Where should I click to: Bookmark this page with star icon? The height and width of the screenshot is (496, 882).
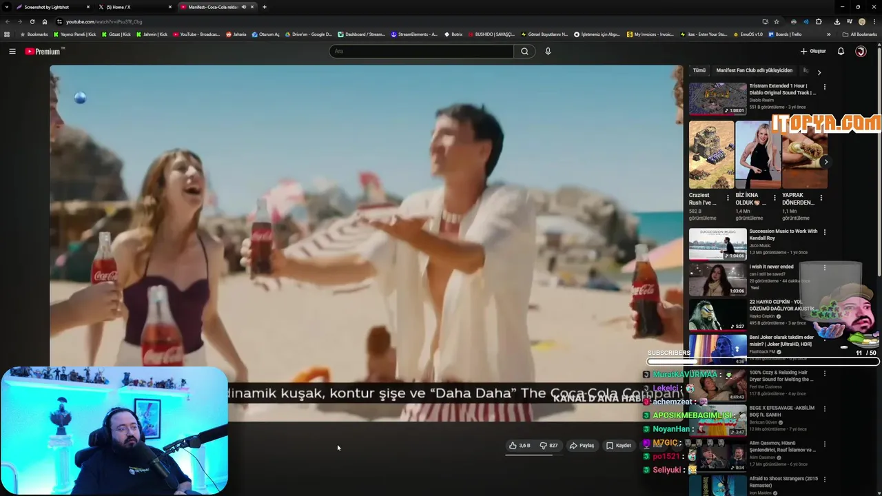tap(777, 21)
